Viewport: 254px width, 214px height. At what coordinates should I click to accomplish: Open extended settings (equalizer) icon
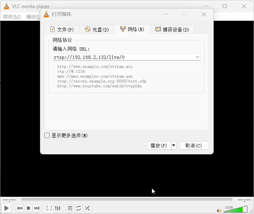tap(58, 208)
